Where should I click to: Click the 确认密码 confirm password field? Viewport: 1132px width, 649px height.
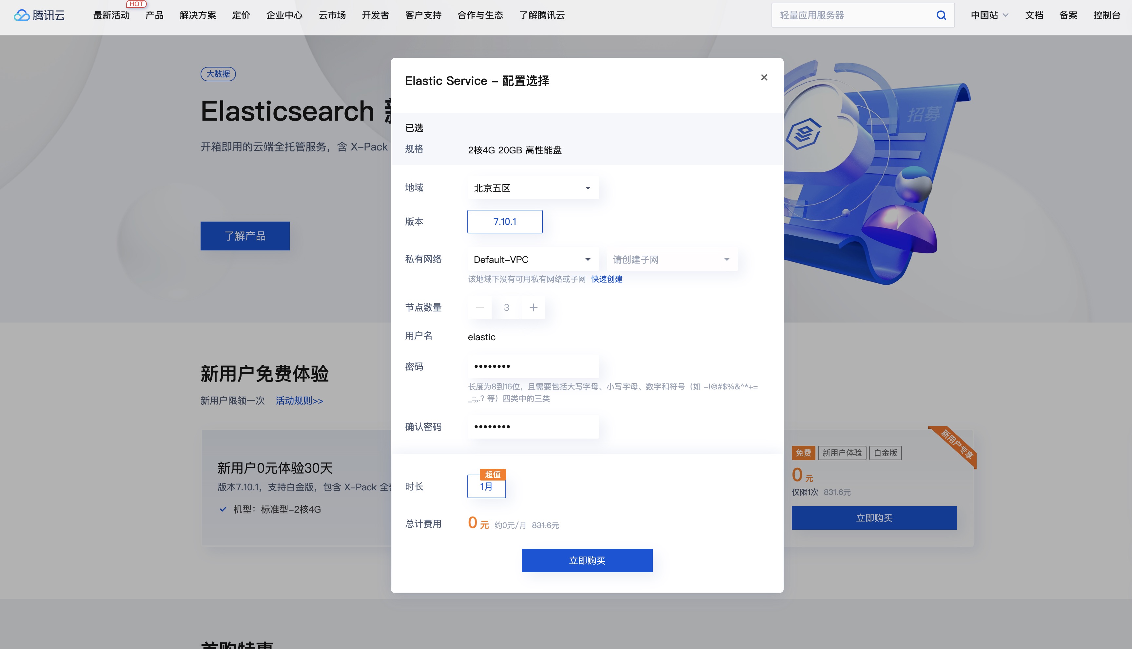click(x=533, y=426)
